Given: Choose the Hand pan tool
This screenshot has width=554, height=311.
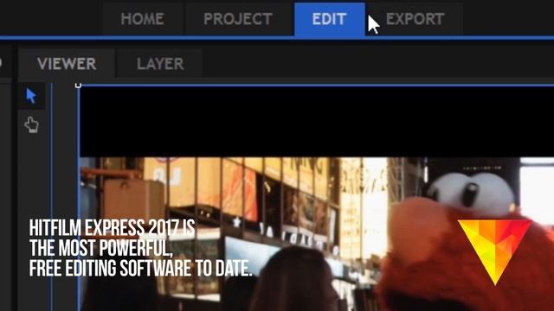Looking at the screenshot, I should (x=31, y=124).
